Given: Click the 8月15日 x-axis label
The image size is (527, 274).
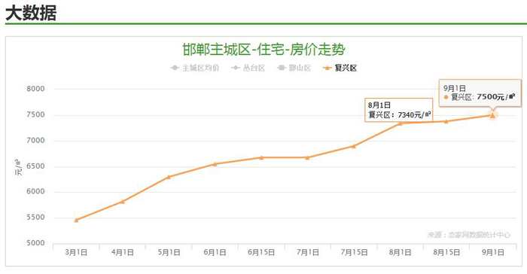Looking at the screenshot, I should [446, 252].
